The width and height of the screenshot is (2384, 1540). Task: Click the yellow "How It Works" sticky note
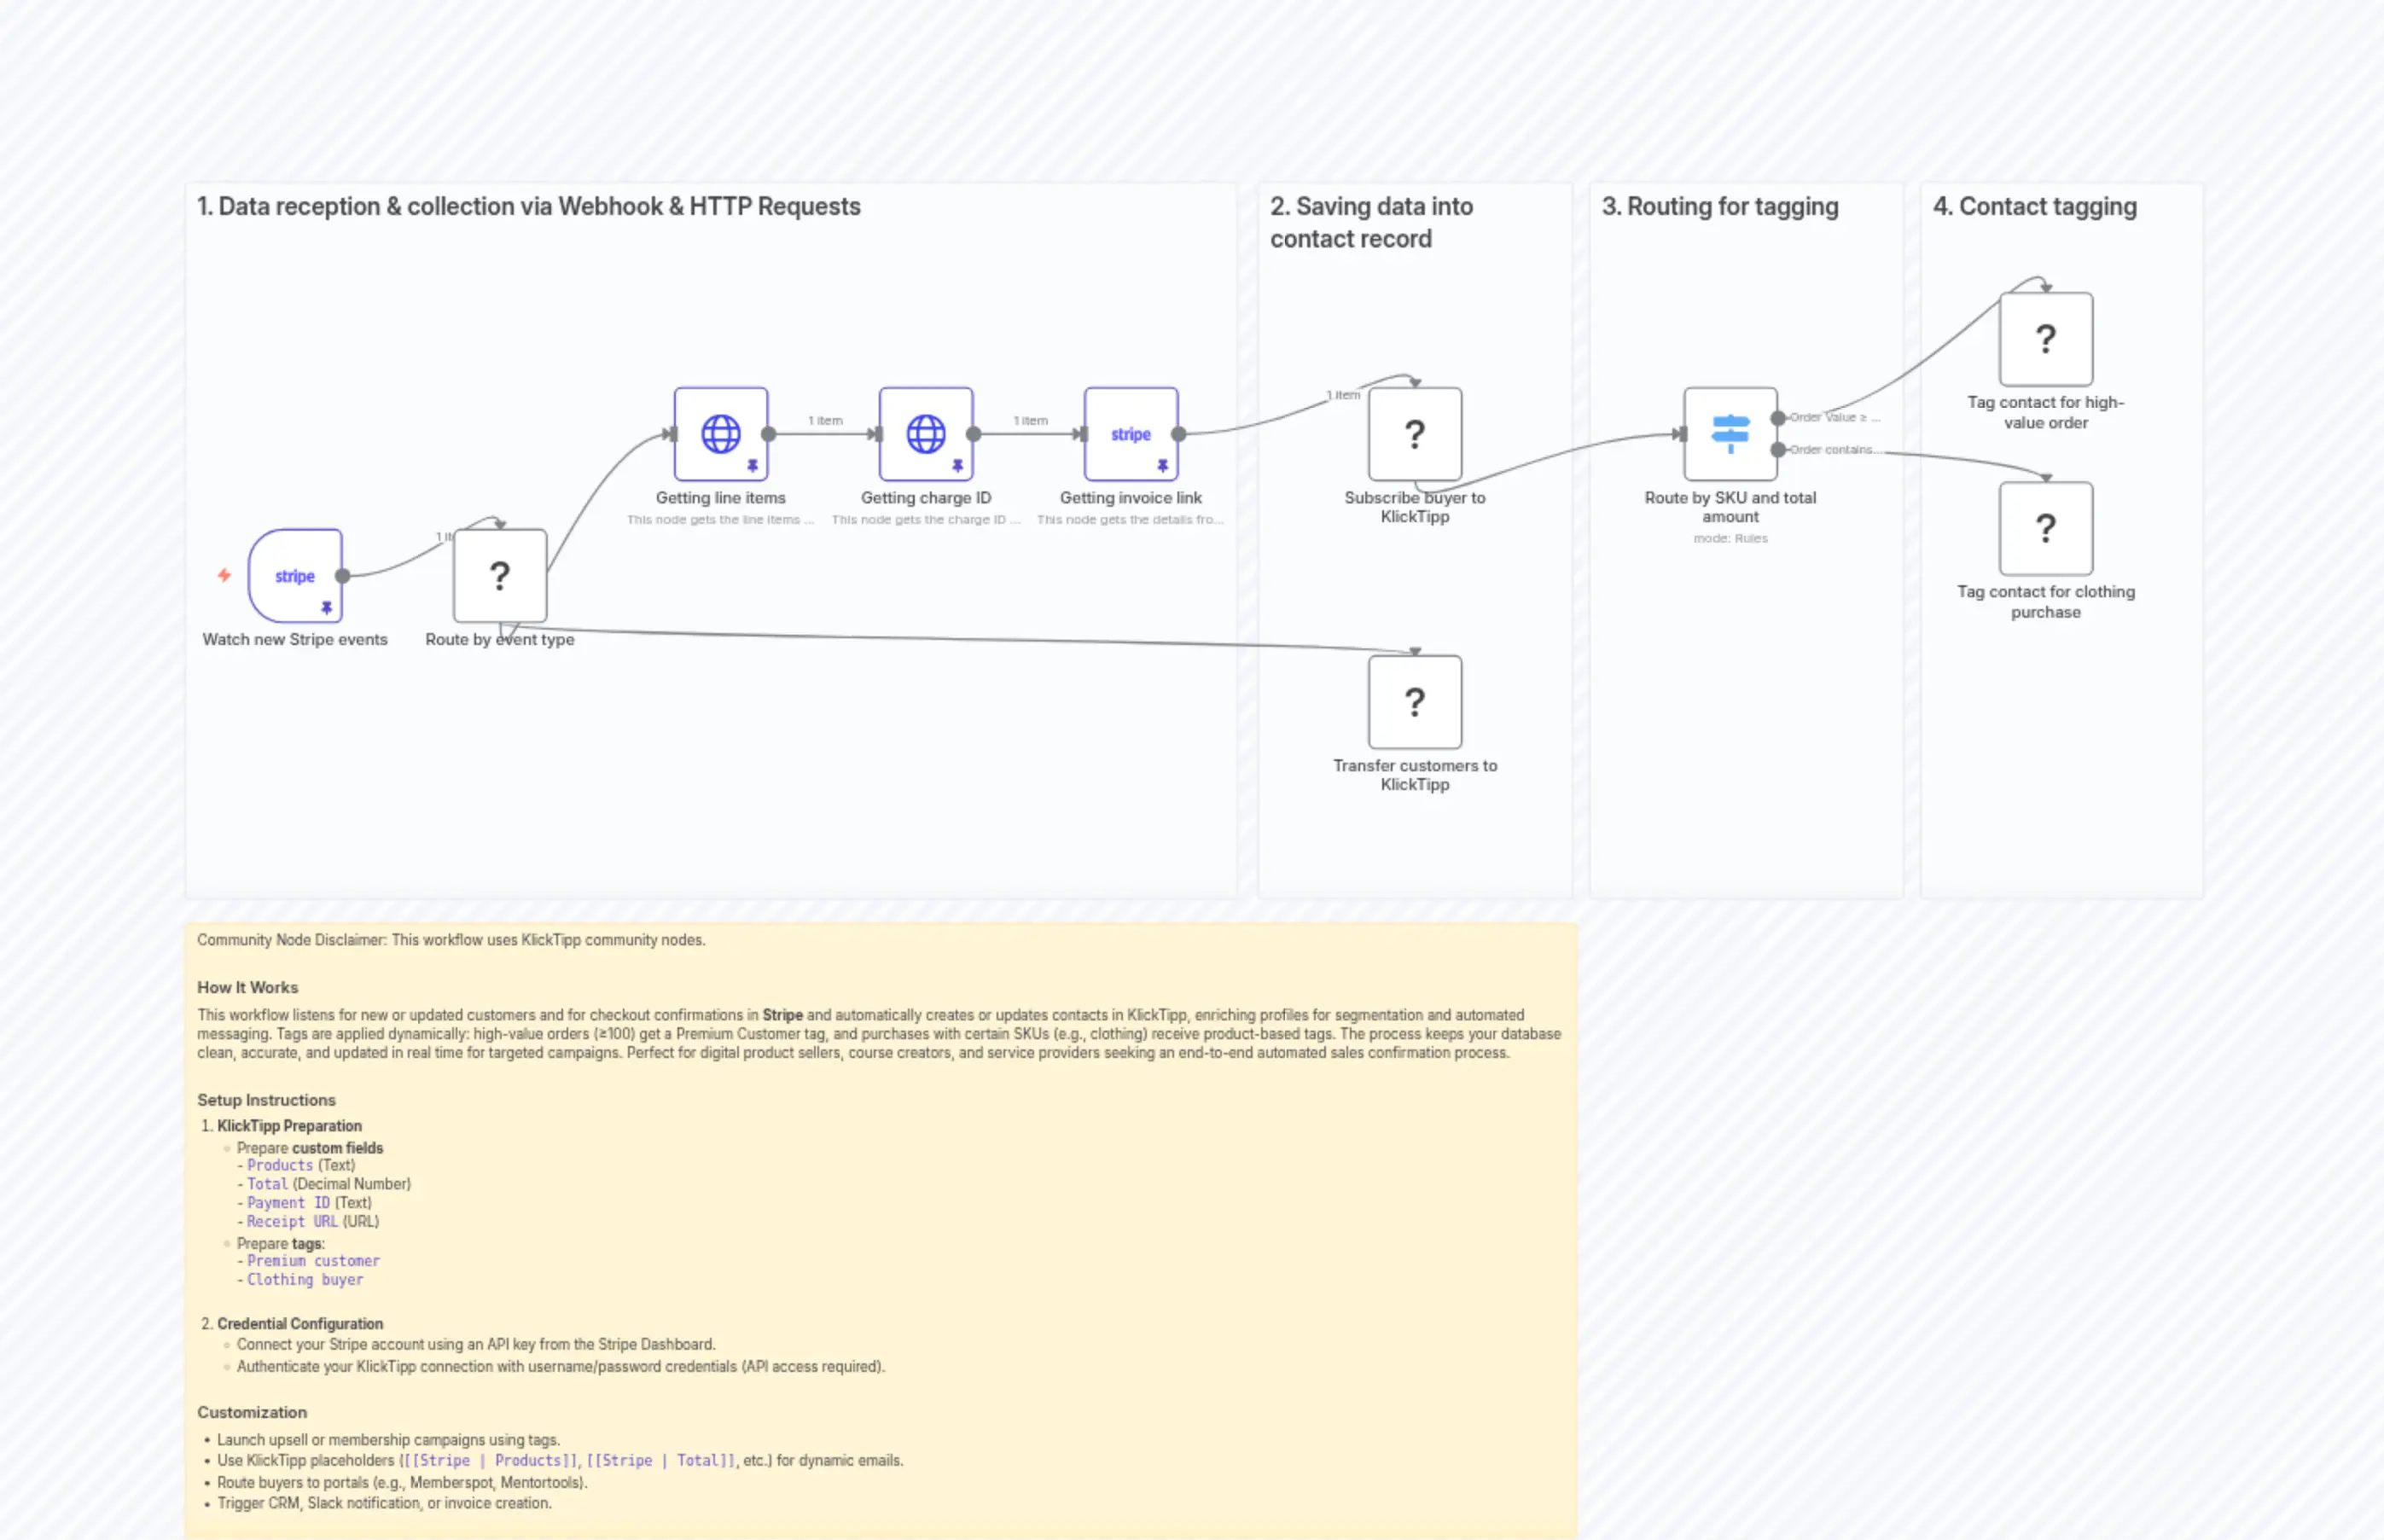pos(248,987)
